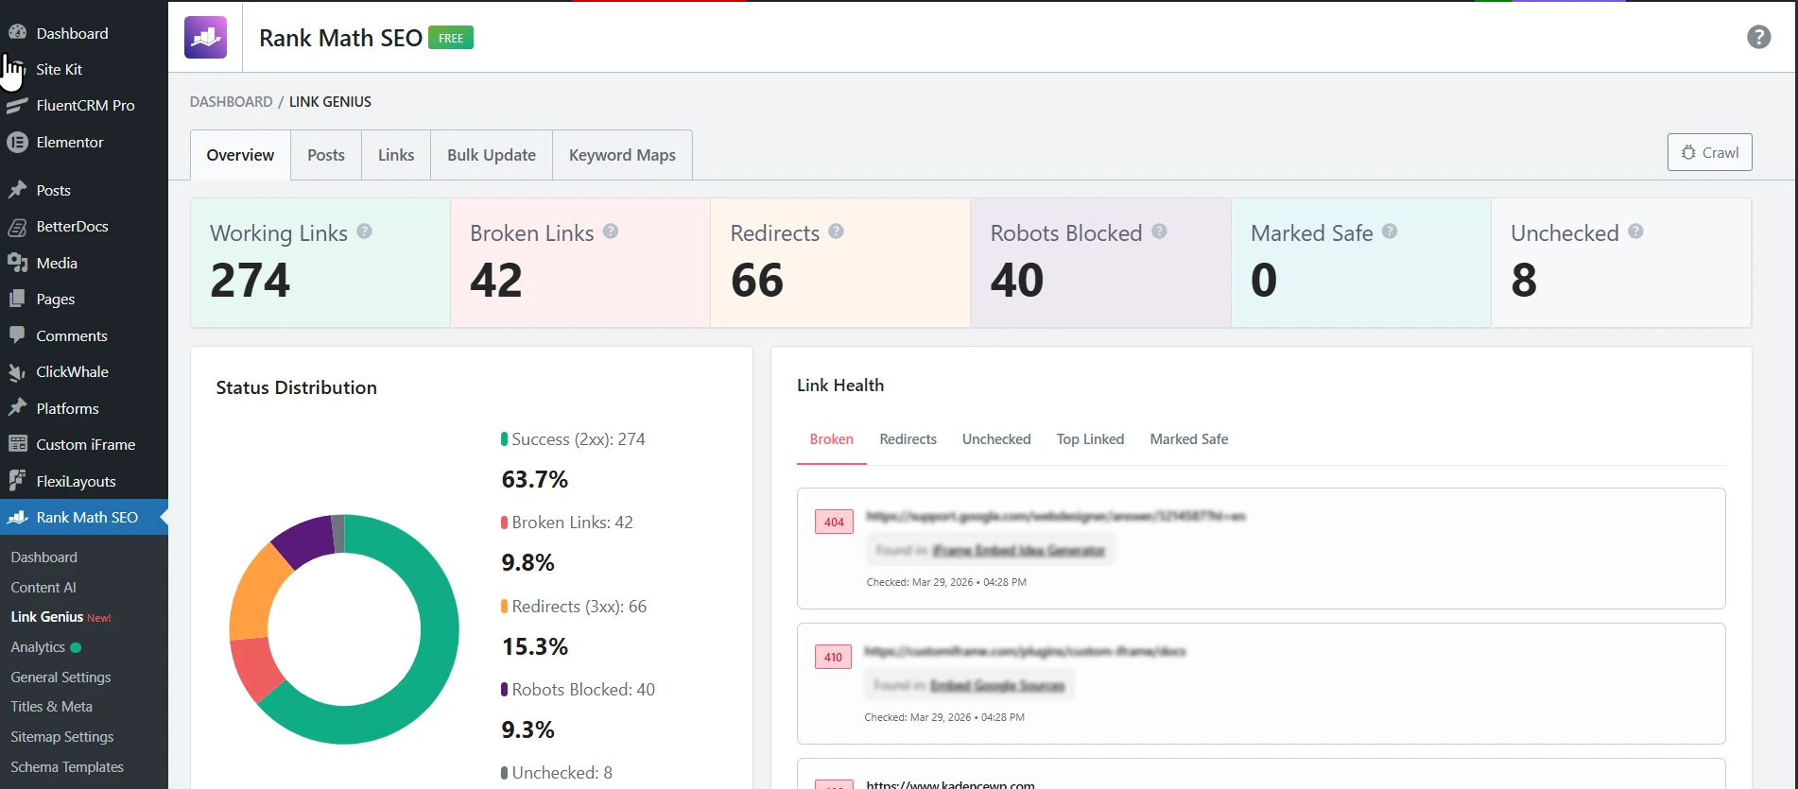This screenshot has width=1798, height=789.
Task: Click the FlexiLayouts sidebar icon
Action: [x=17, y=481]
